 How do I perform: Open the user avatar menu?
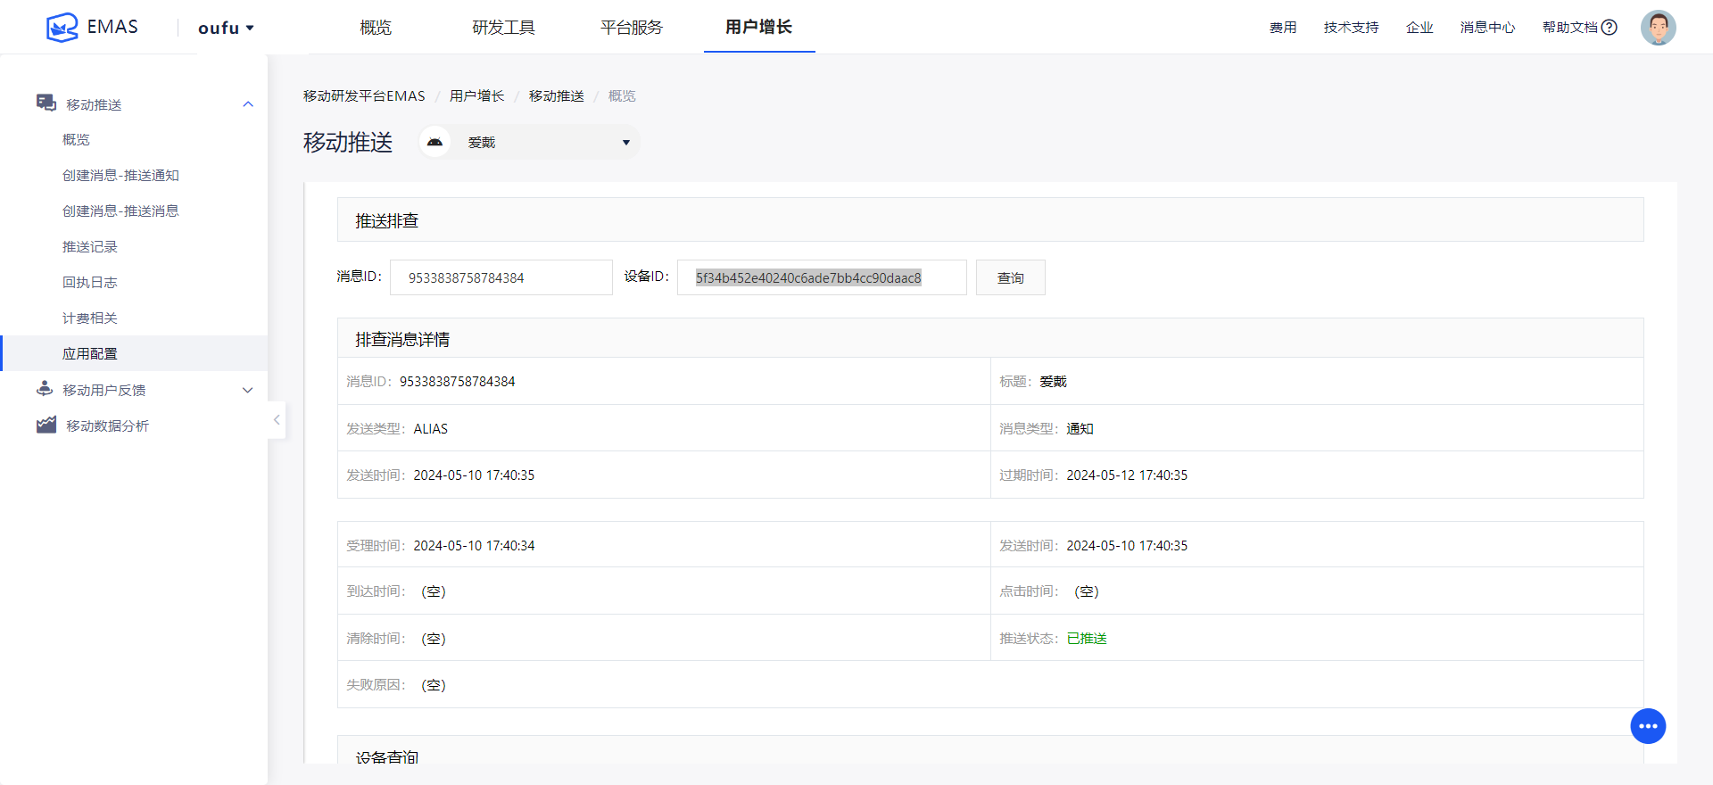[x=1658, y=28]
